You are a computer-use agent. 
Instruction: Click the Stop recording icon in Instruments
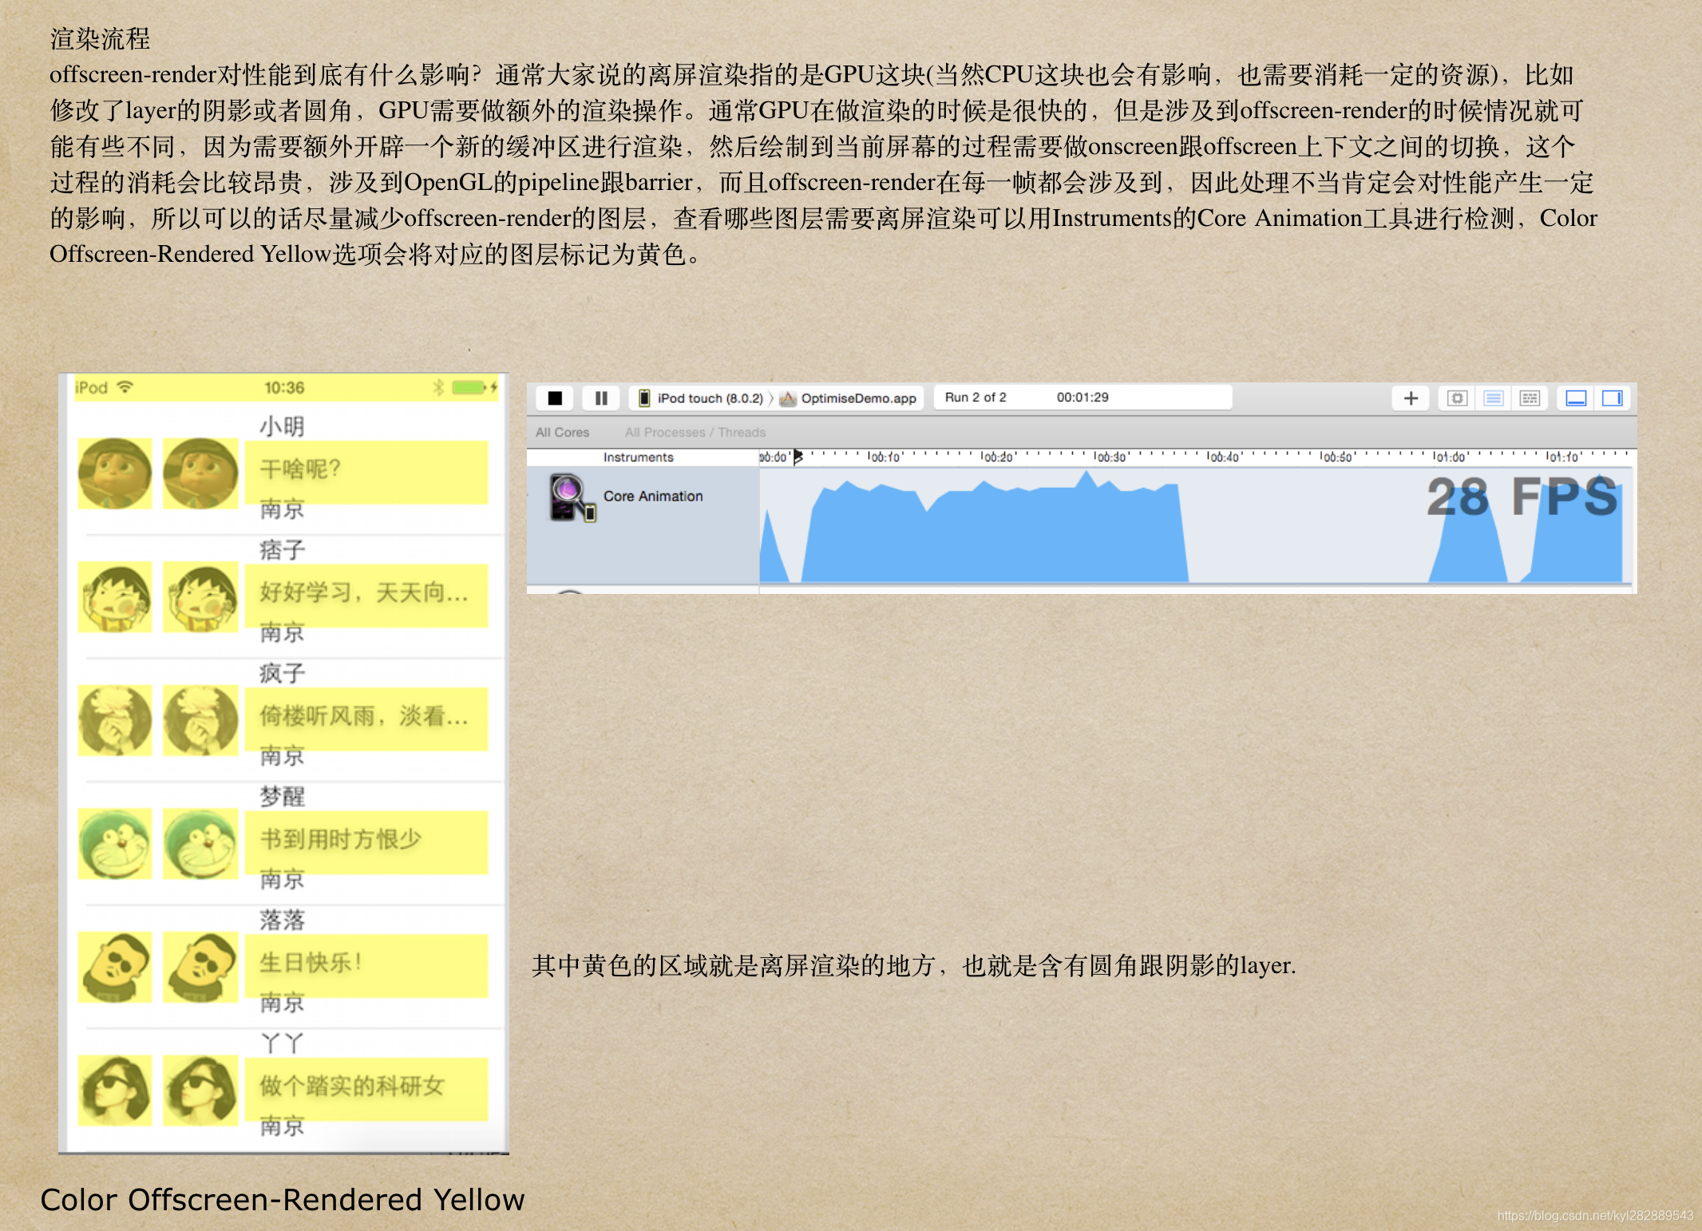pos(555,398)
